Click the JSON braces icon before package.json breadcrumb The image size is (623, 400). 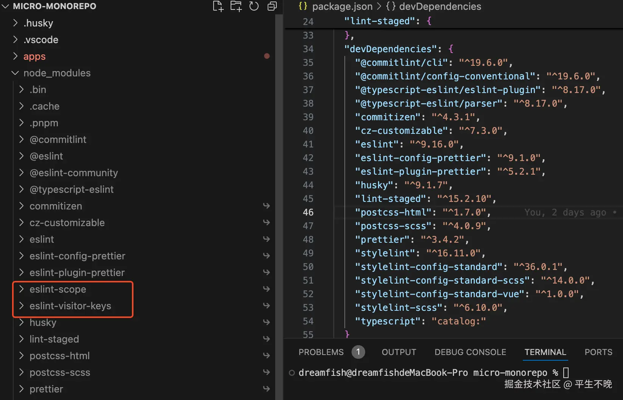point(303,6)
